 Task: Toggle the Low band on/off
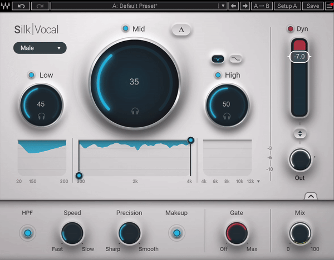[x=32, y=75]
